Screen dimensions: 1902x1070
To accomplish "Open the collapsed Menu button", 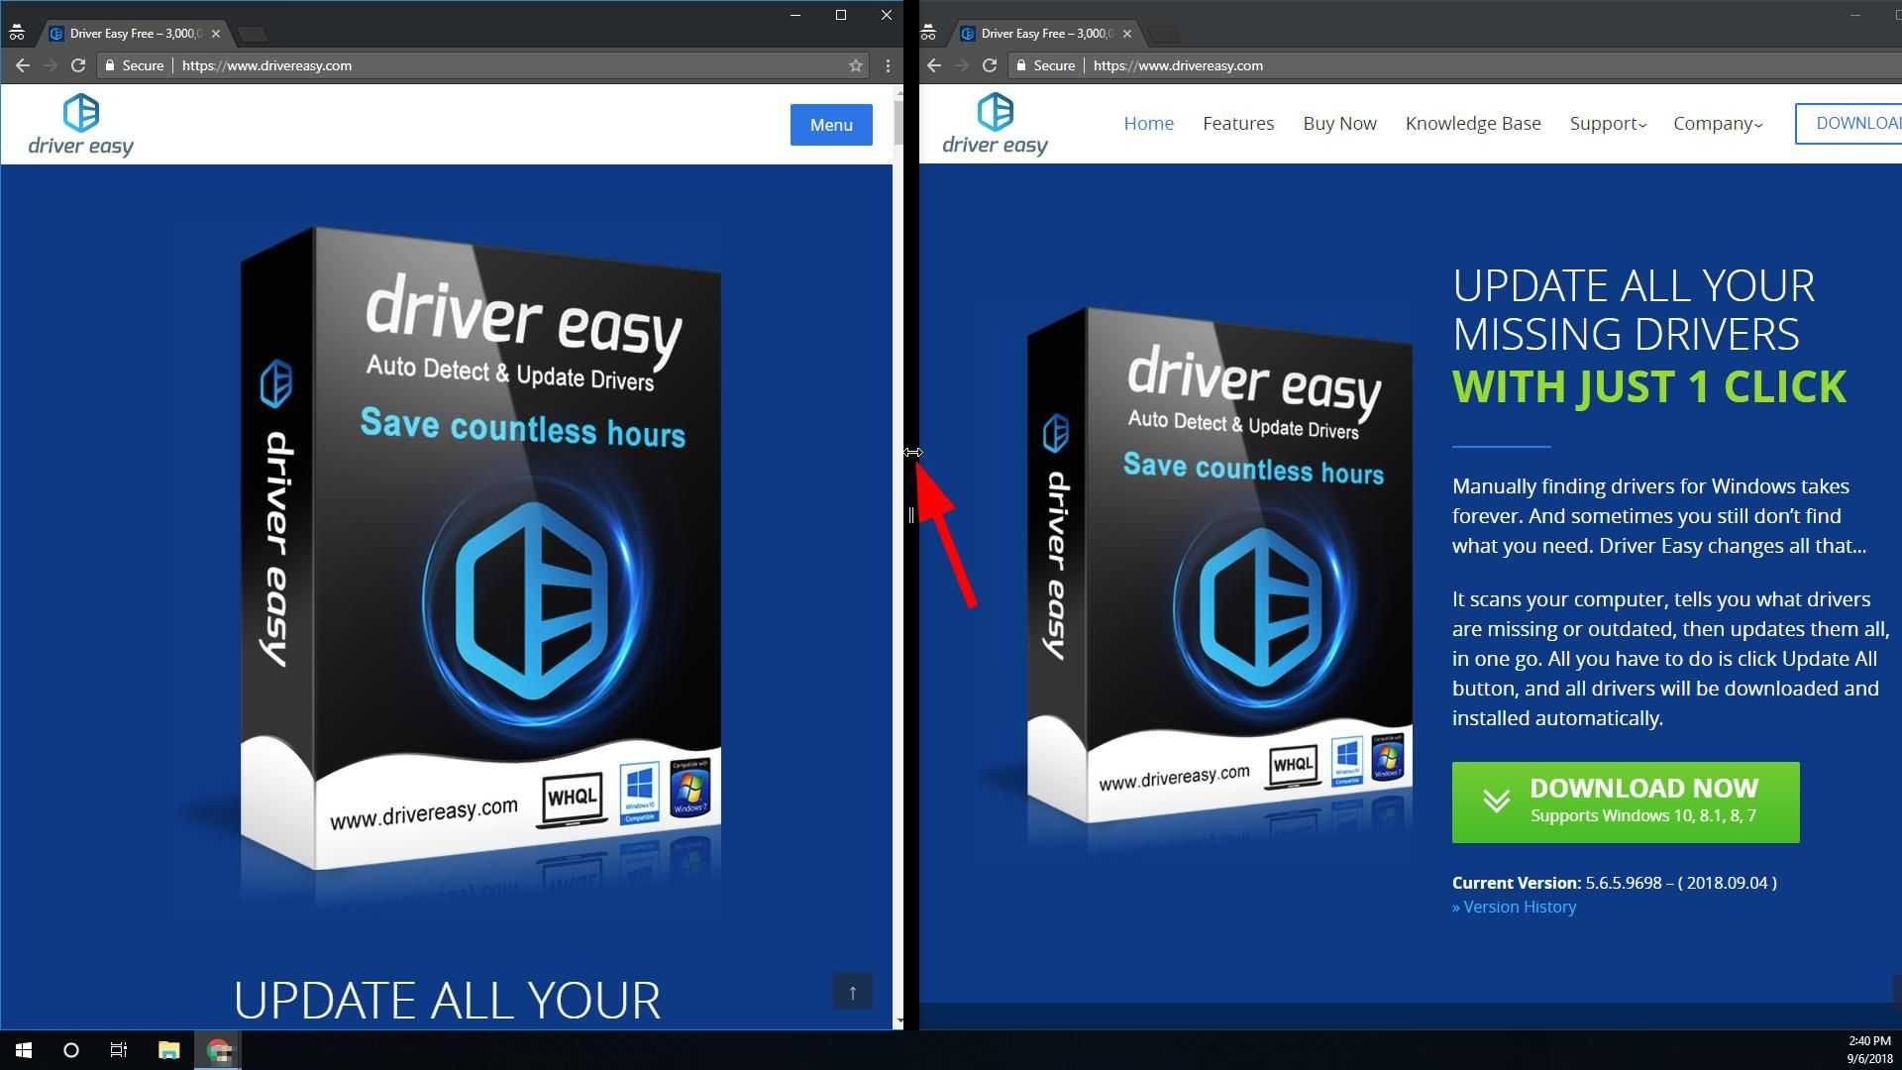I will click(830, 125).
